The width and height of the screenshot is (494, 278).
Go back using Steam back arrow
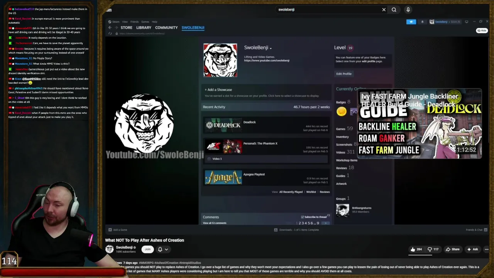click(110, 27)
